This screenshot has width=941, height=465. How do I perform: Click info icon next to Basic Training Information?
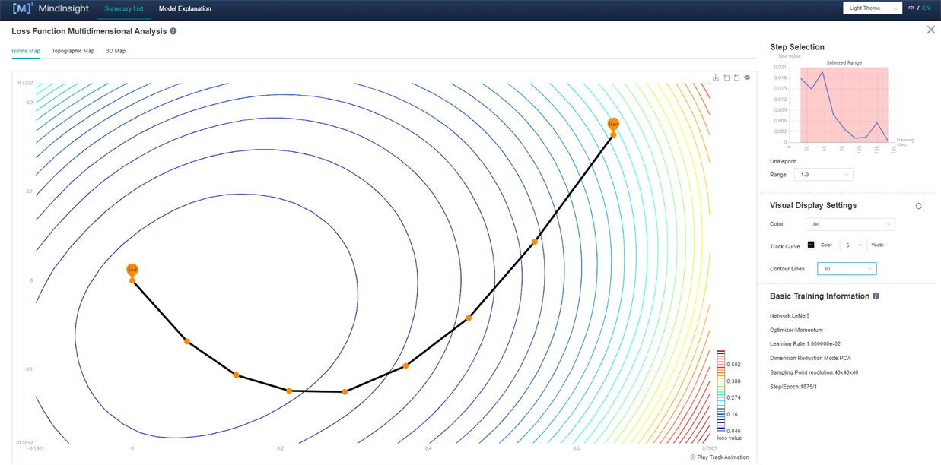click(876, 296)
